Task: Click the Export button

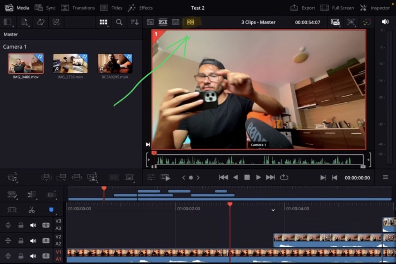Action: point(307,7)
